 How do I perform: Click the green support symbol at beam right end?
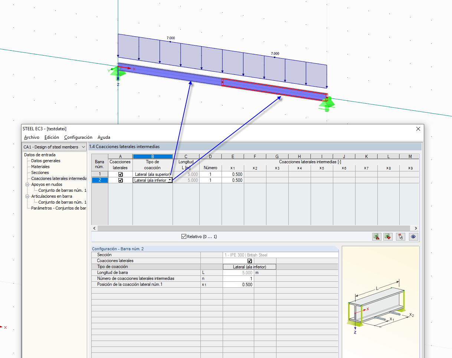tap(327, 104)
